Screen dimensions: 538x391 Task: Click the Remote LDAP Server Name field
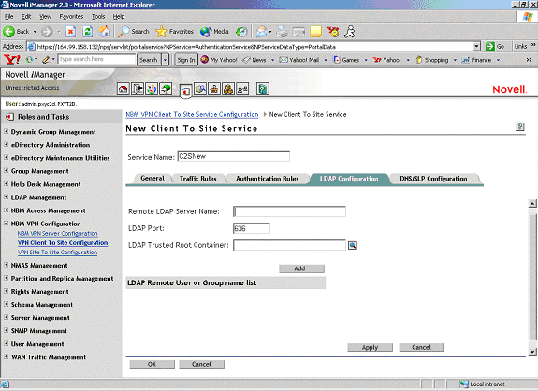289,211
